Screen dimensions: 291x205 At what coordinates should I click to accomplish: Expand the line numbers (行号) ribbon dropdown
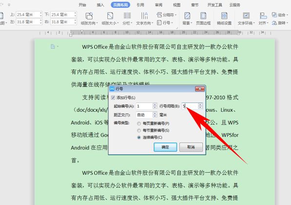[x=165, y=23]
